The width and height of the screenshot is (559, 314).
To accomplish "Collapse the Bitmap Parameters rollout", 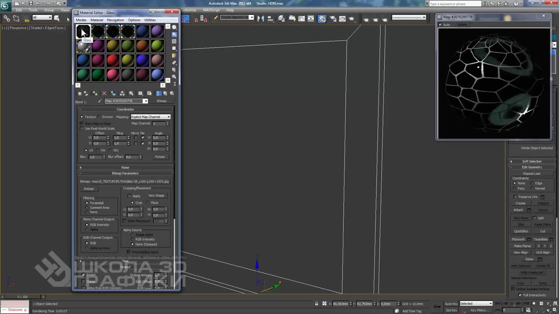I will tap(125, 173).
